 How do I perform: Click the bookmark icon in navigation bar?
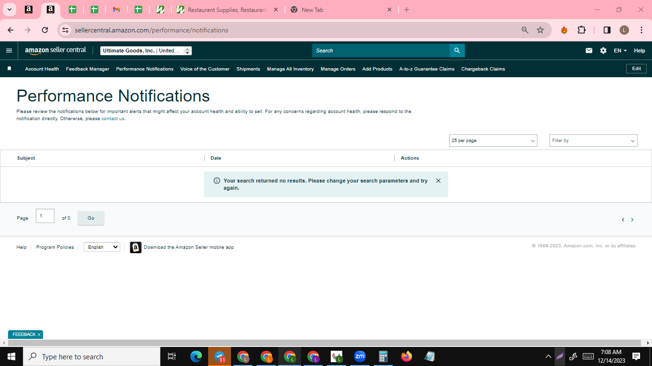pyautogui.click(x=9, y=69)
